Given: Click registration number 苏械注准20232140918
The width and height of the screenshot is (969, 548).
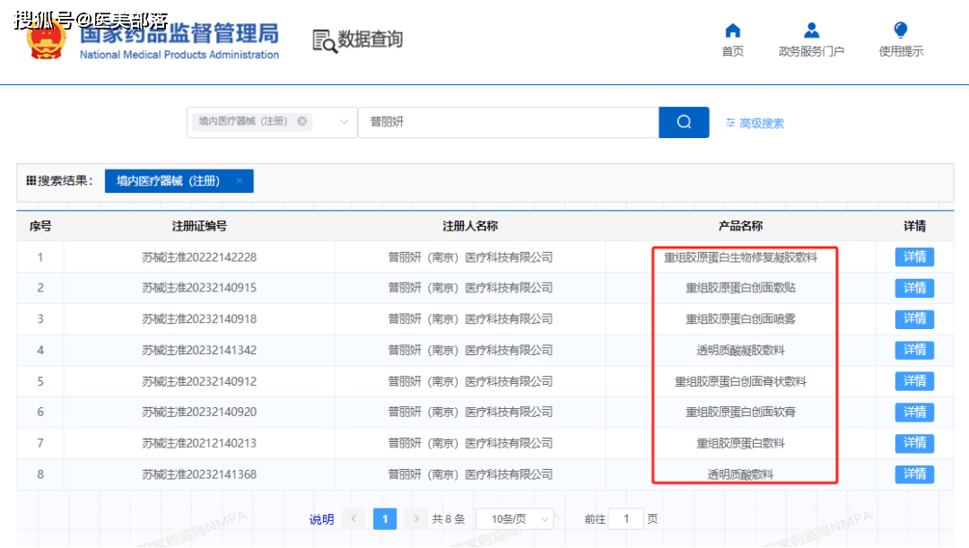Looking at the screenshot, I should tap(199, 318).
